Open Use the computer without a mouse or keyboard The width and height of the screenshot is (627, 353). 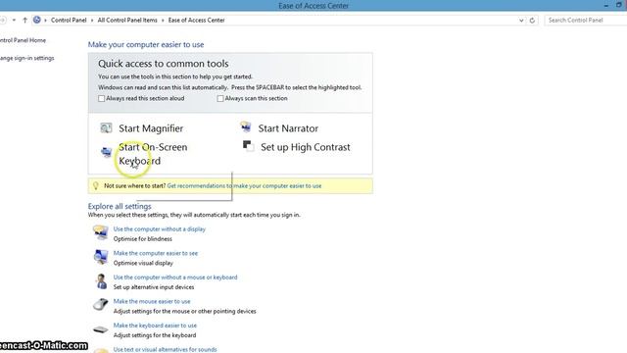[x=175, y=277]
